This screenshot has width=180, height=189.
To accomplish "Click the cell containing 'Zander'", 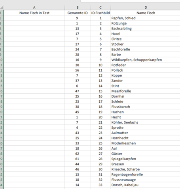I will [x=146, y=81].
